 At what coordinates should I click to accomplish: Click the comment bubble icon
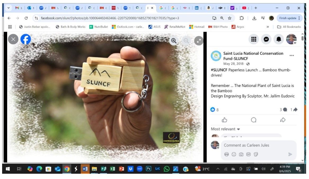point(254,120)
